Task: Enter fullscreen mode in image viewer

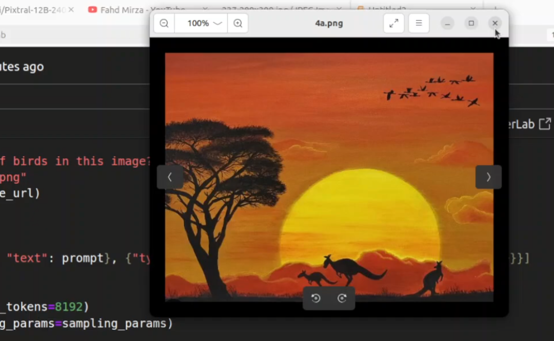Action: coord(394,24)
